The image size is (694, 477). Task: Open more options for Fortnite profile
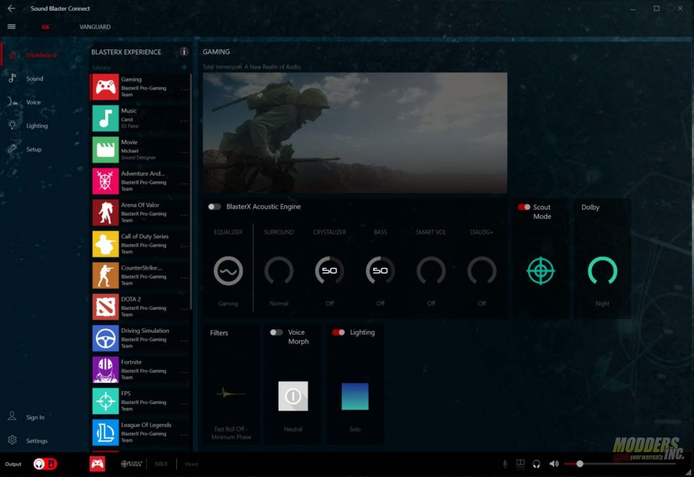point(184,372)
